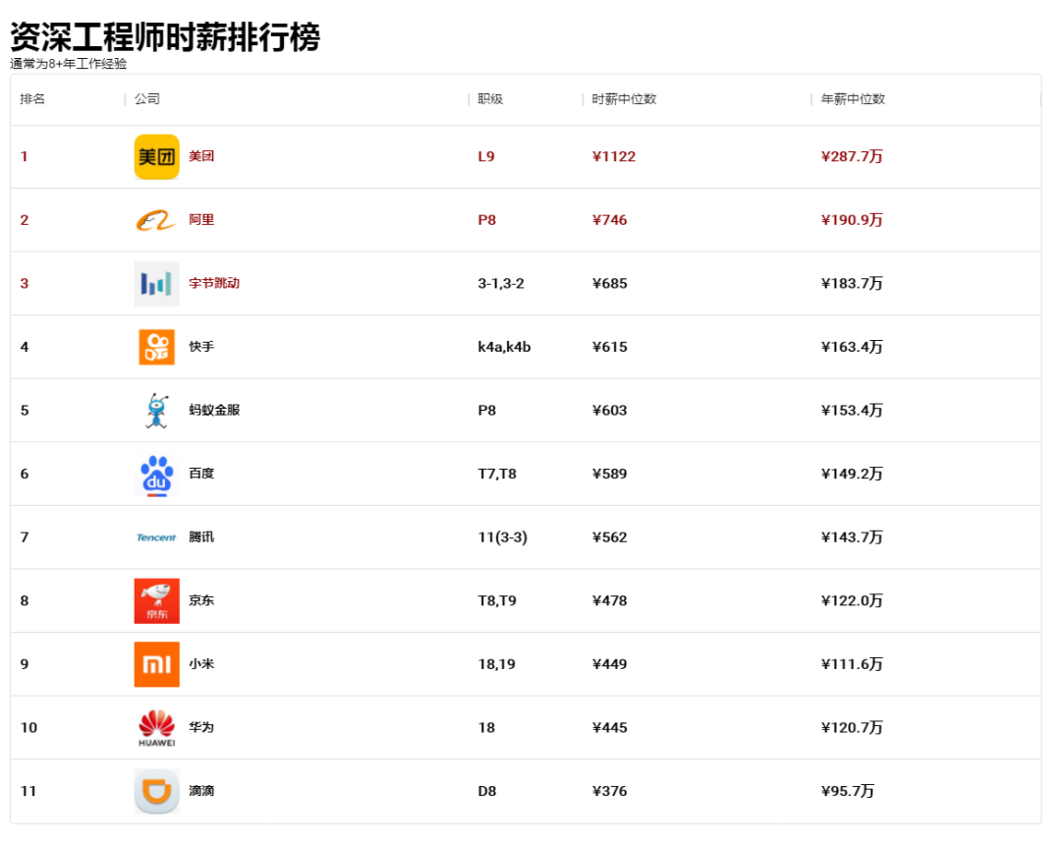
Task: Select the 职级 column header
Action: click(x=490, y=99)
